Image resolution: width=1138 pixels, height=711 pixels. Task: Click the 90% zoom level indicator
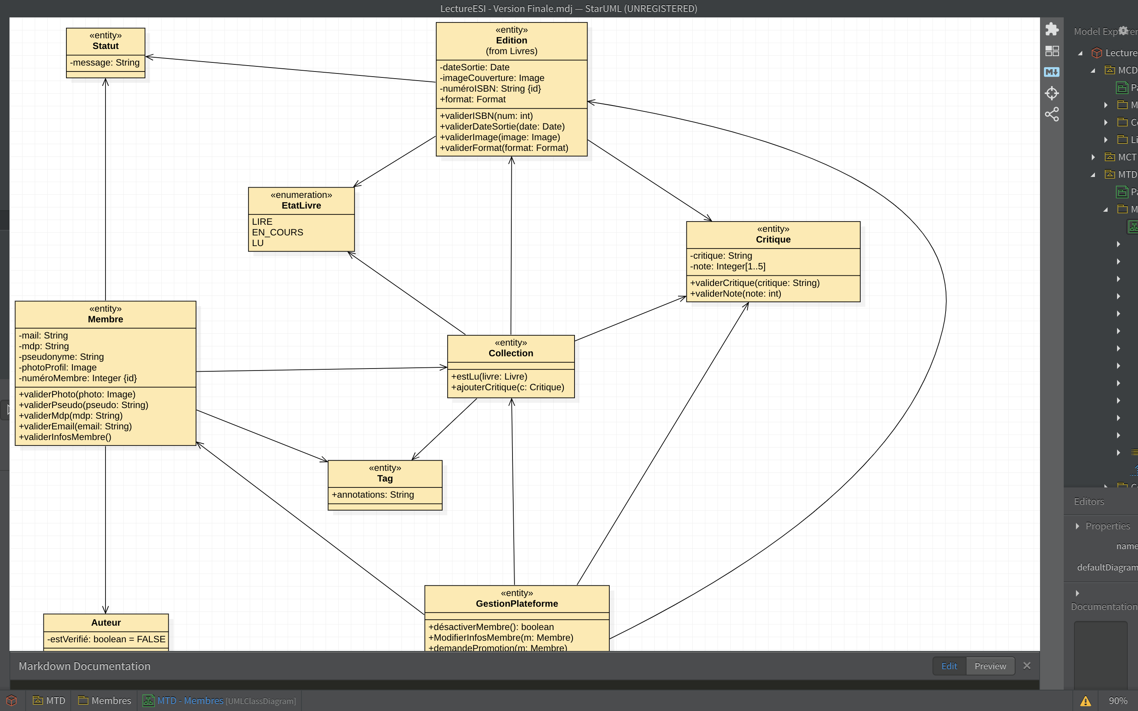pos(1118,701)
